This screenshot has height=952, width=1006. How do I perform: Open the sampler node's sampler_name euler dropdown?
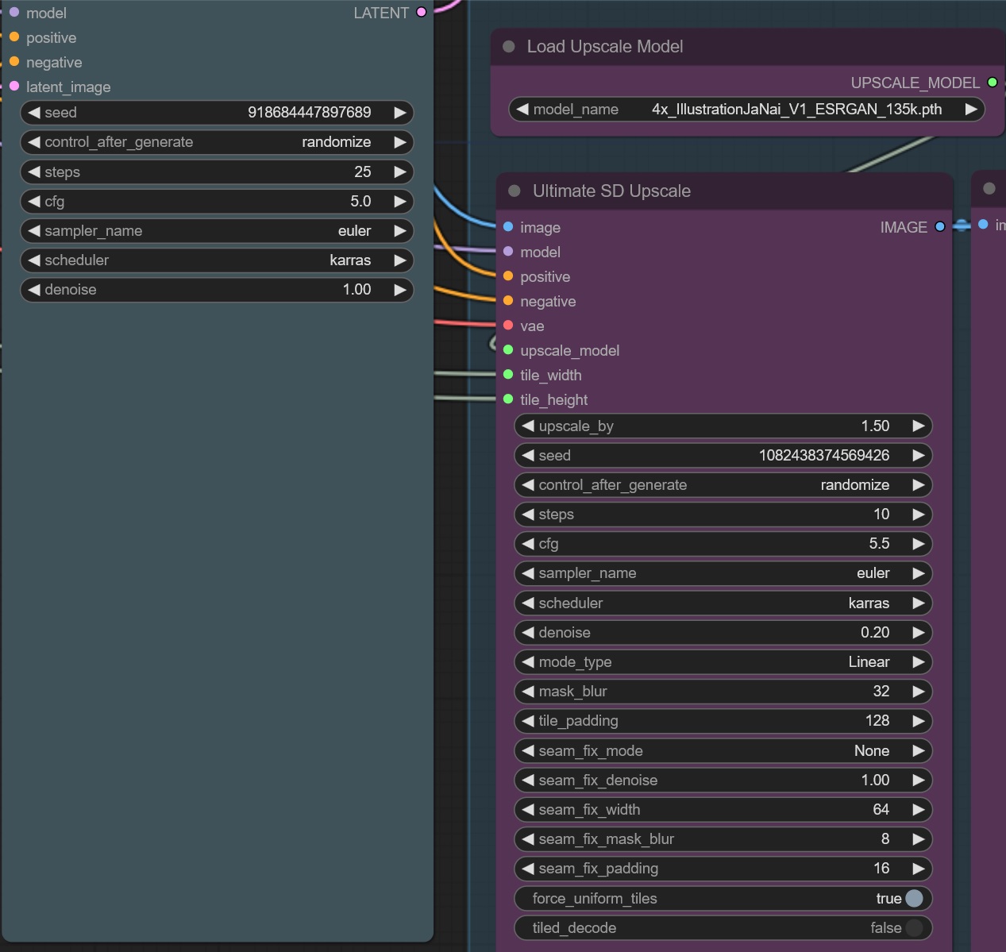pyautogui.click(x=217, y=231)
